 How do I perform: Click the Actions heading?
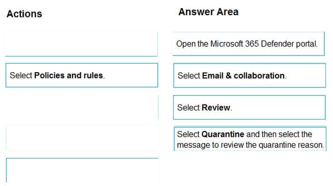coord(24,14)
